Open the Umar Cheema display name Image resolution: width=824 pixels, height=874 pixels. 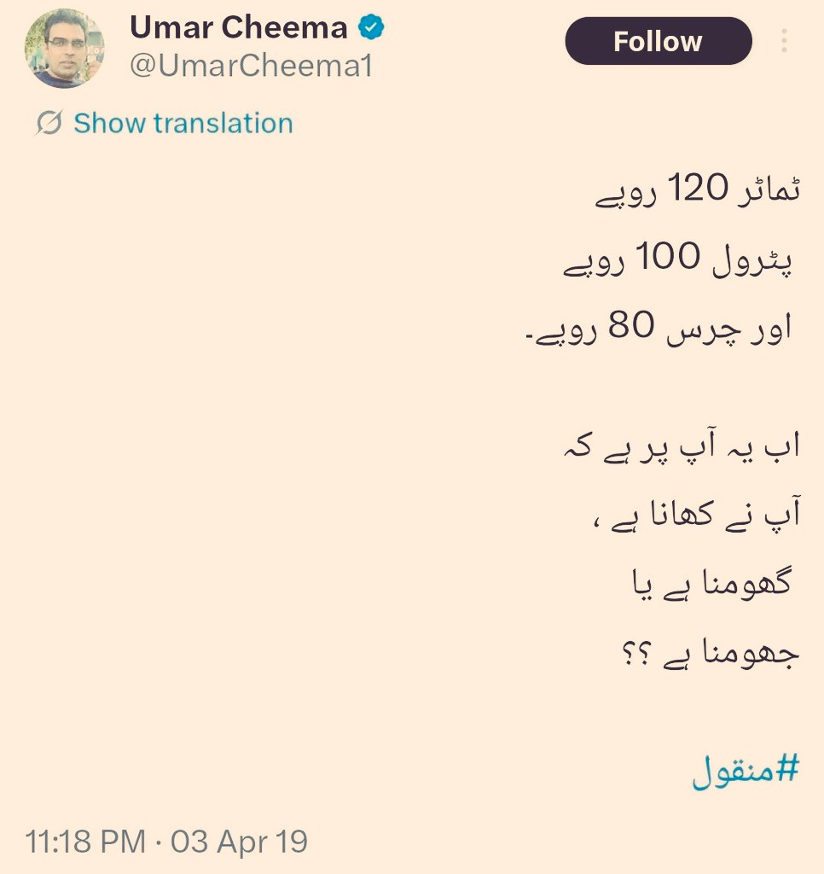pyautogui.click(x=239, y=27)
